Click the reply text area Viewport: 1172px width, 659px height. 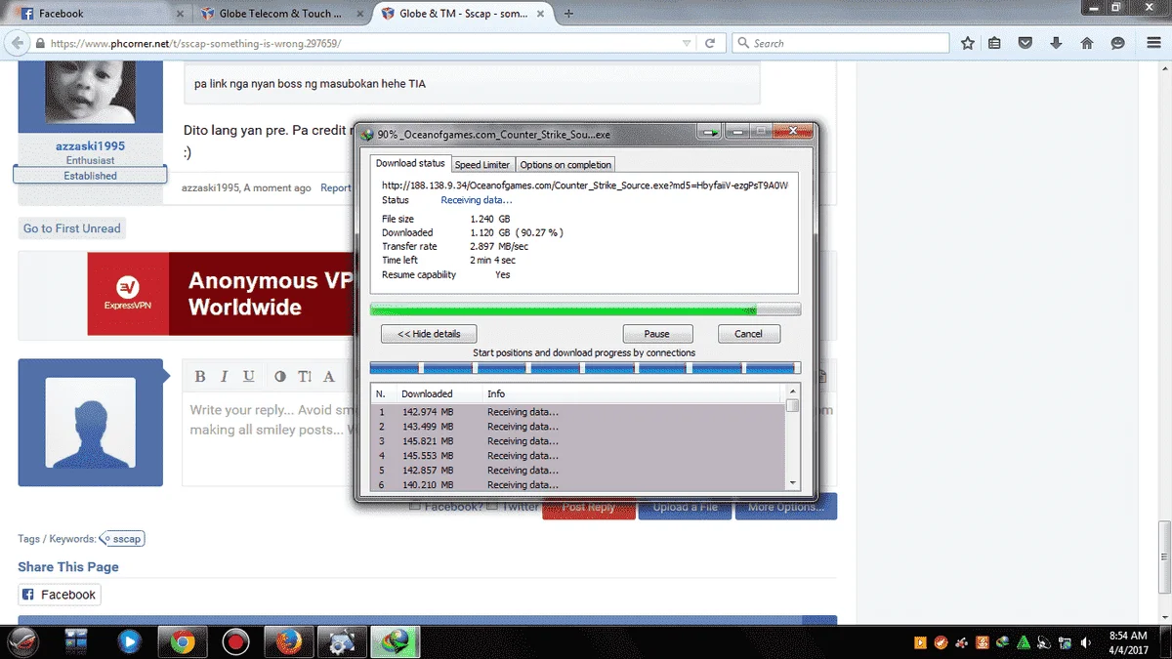269,439
